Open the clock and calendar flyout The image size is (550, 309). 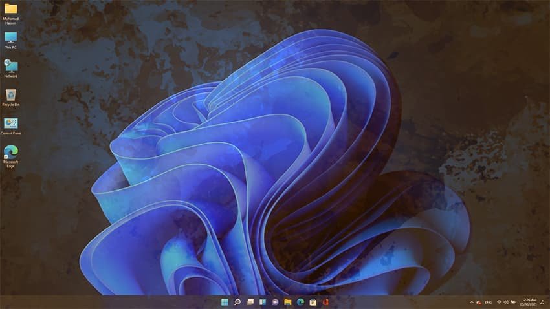click(529, 303)
